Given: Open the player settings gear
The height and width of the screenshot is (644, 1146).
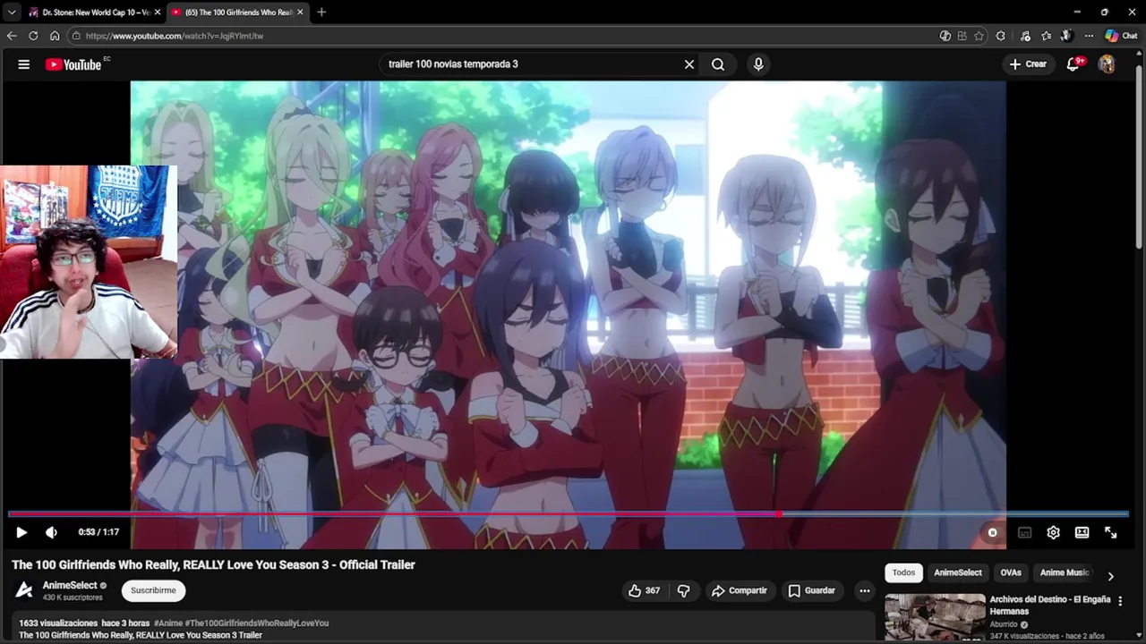Looking at the screenshot, I should coord(1053,532).
